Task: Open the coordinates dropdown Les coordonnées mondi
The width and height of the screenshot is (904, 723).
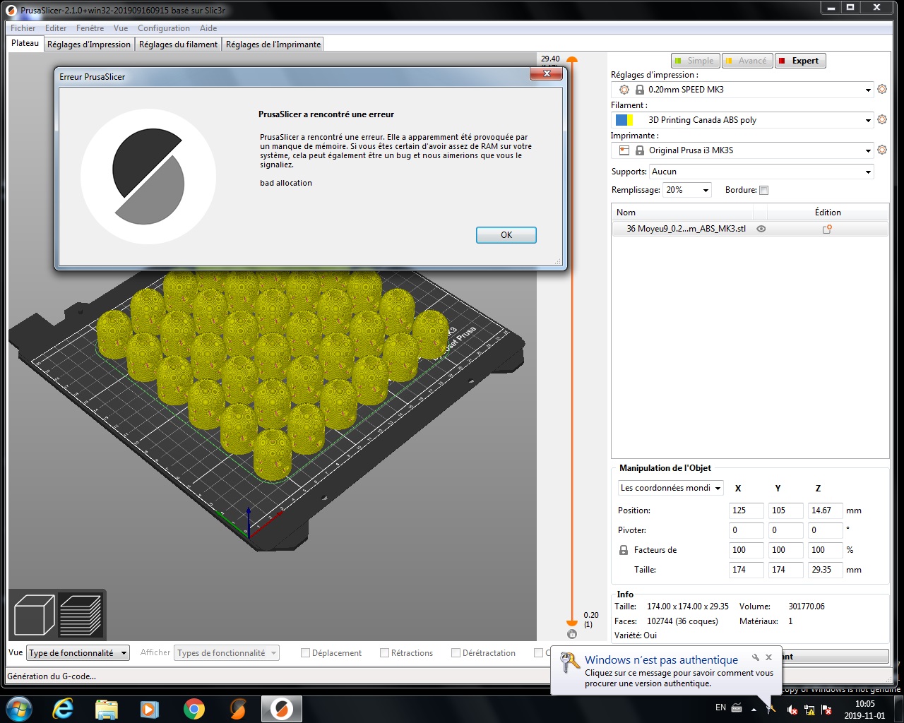Action: pos(671,488)
